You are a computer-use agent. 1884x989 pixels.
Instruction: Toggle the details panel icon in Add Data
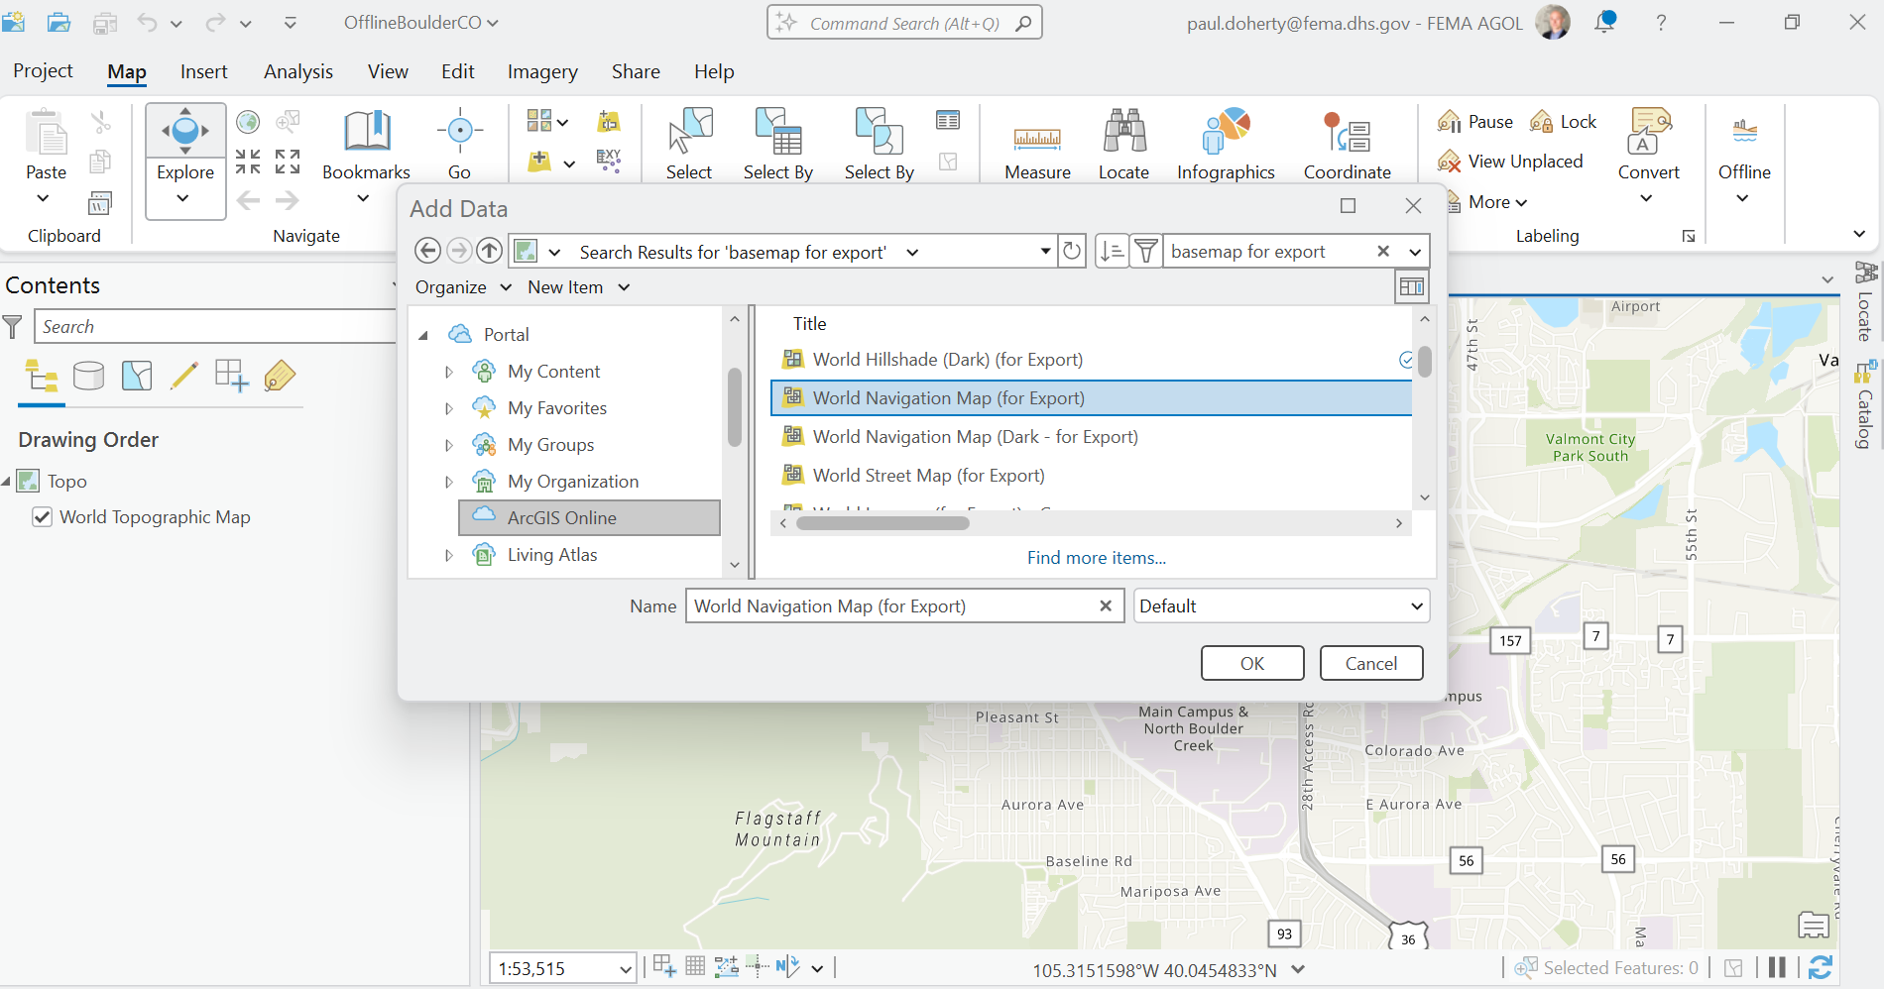[1411, 287]
